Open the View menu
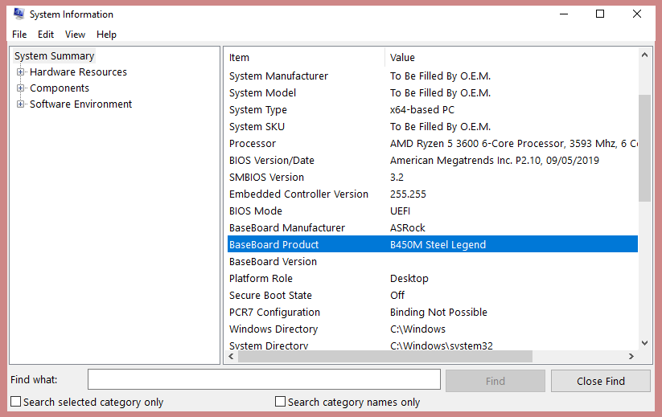The height and width of the screenshot is (417, 662). [75, 35]
